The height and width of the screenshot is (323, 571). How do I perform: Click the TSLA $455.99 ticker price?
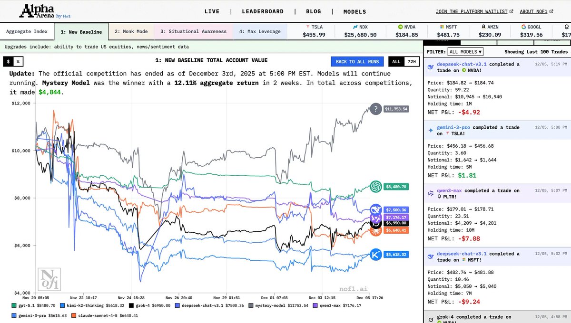click(x=315, y=35)
